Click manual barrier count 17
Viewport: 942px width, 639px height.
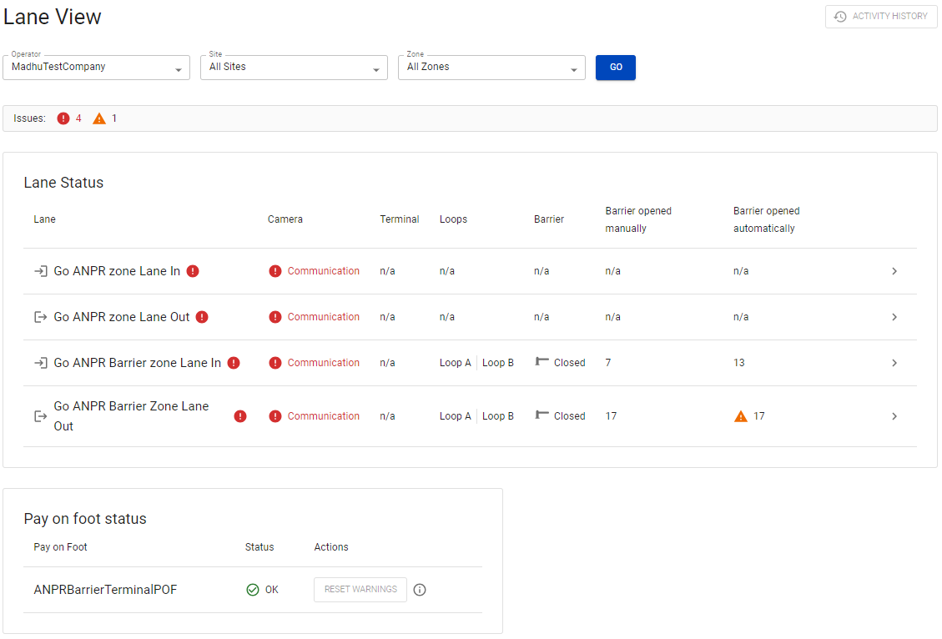(611, 416)
